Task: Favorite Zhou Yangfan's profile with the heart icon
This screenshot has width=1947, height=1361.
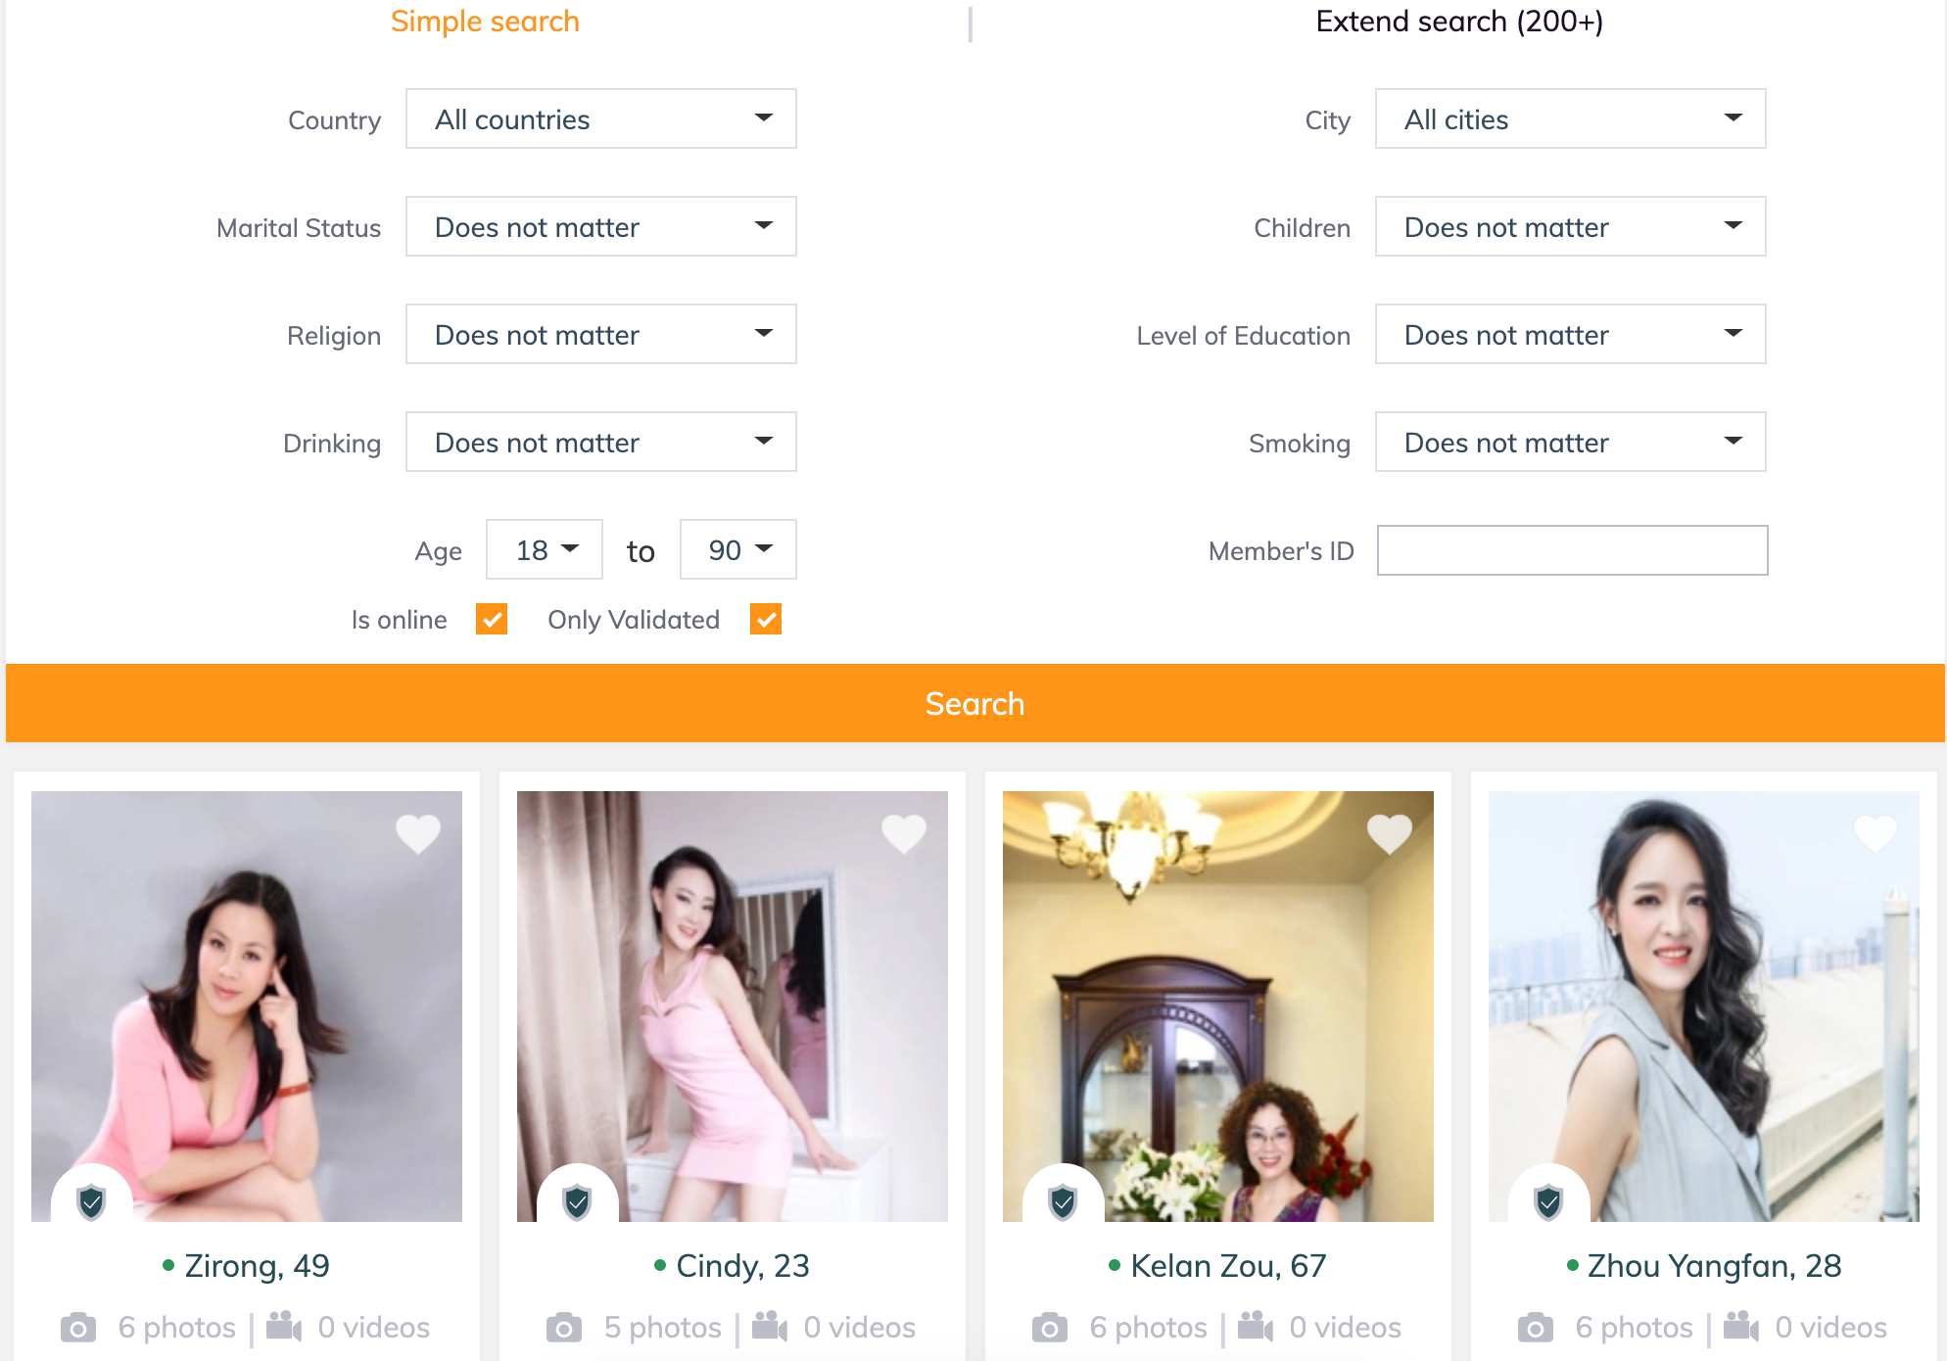Action: [1876, 834]
